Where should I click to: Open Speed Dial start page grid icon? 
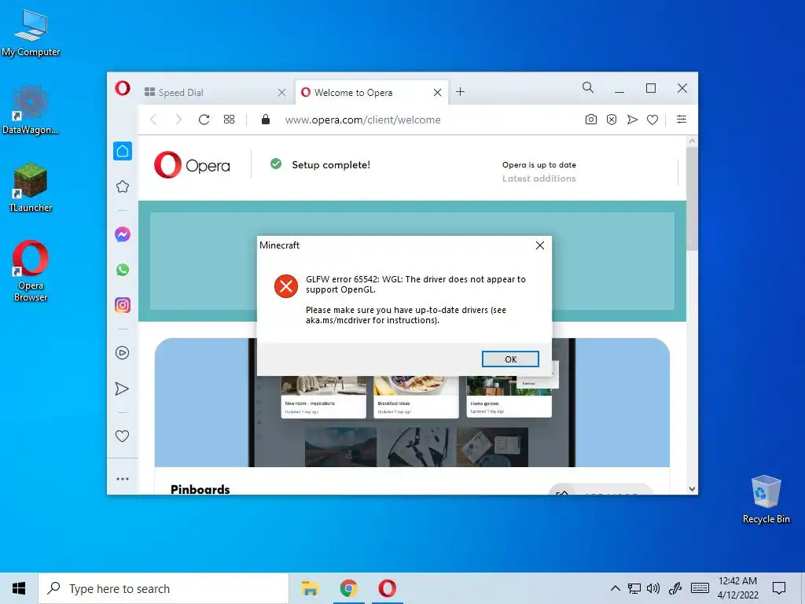click(x=229, y=120)
